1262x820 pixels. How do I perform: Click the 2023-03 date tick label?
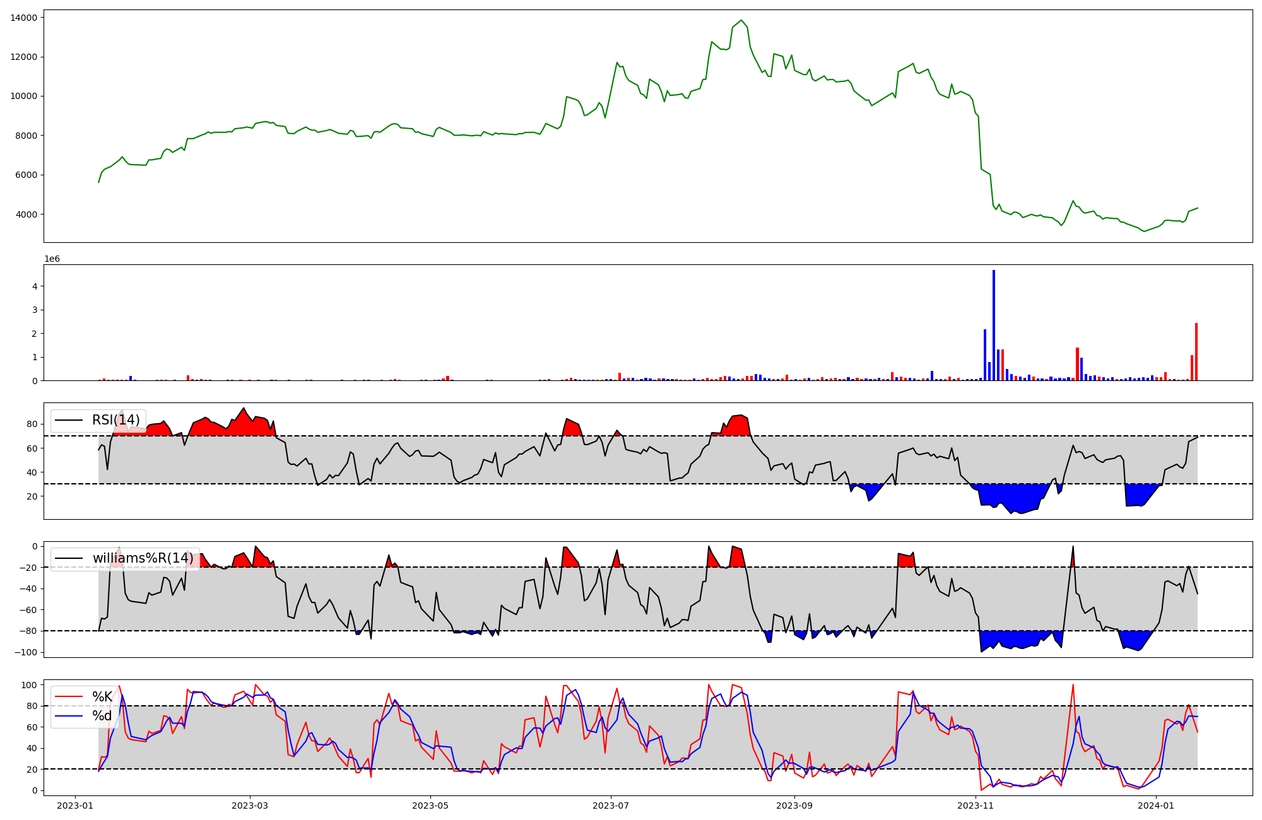click(x=250, y=805)
